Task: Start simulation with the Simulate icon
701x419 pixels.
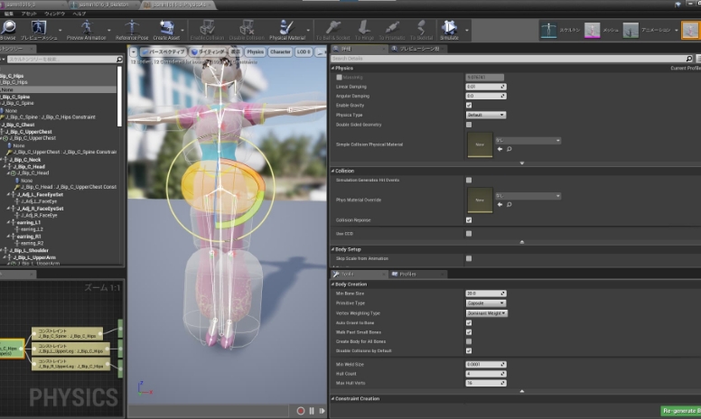Action: coord(450,29)
